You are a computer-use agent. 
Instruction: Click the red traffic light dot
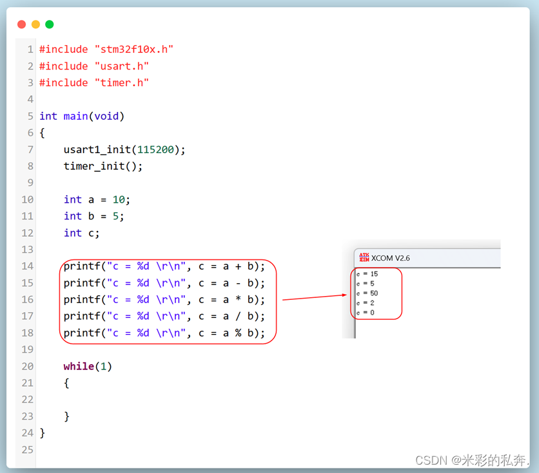pos(21,24)
